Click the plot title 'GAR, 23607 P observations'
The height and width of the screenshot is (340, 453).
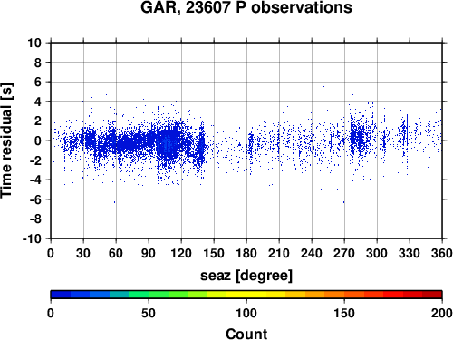[246, 7]
